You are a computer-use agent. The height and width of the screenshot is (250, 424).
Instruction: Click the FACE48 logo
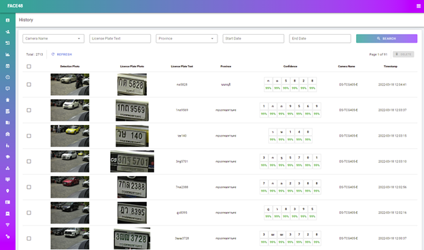(15, 6)
